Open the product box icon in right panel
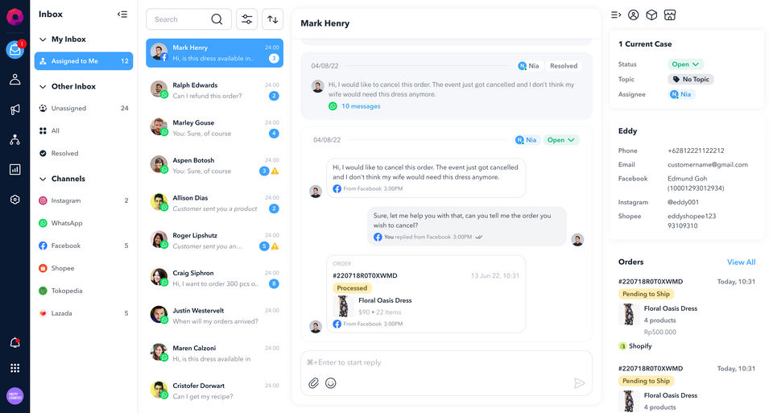 [651, 14]
